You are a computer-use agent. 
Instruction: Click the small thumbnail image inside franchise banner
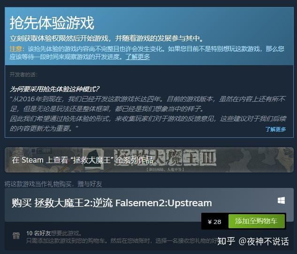[93, 158]
